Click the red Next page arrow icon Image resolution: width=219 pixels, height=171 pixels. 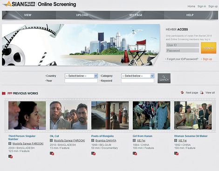coord(182,92)
